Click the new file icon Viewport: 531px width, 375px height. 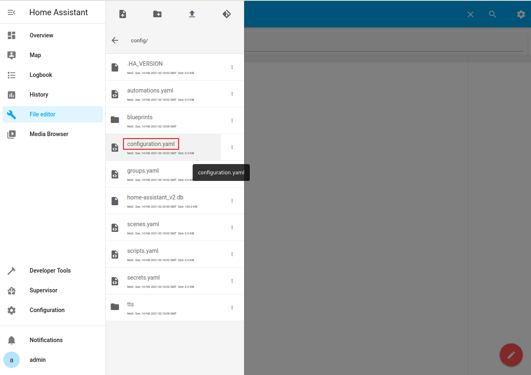click(123, 14)
